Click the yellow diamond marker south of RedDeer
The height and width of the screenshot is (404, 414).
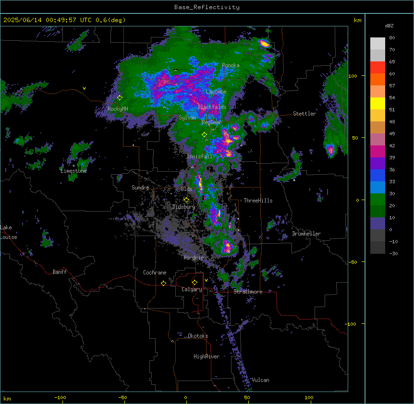pyautogui.click(x=205, y=135)
